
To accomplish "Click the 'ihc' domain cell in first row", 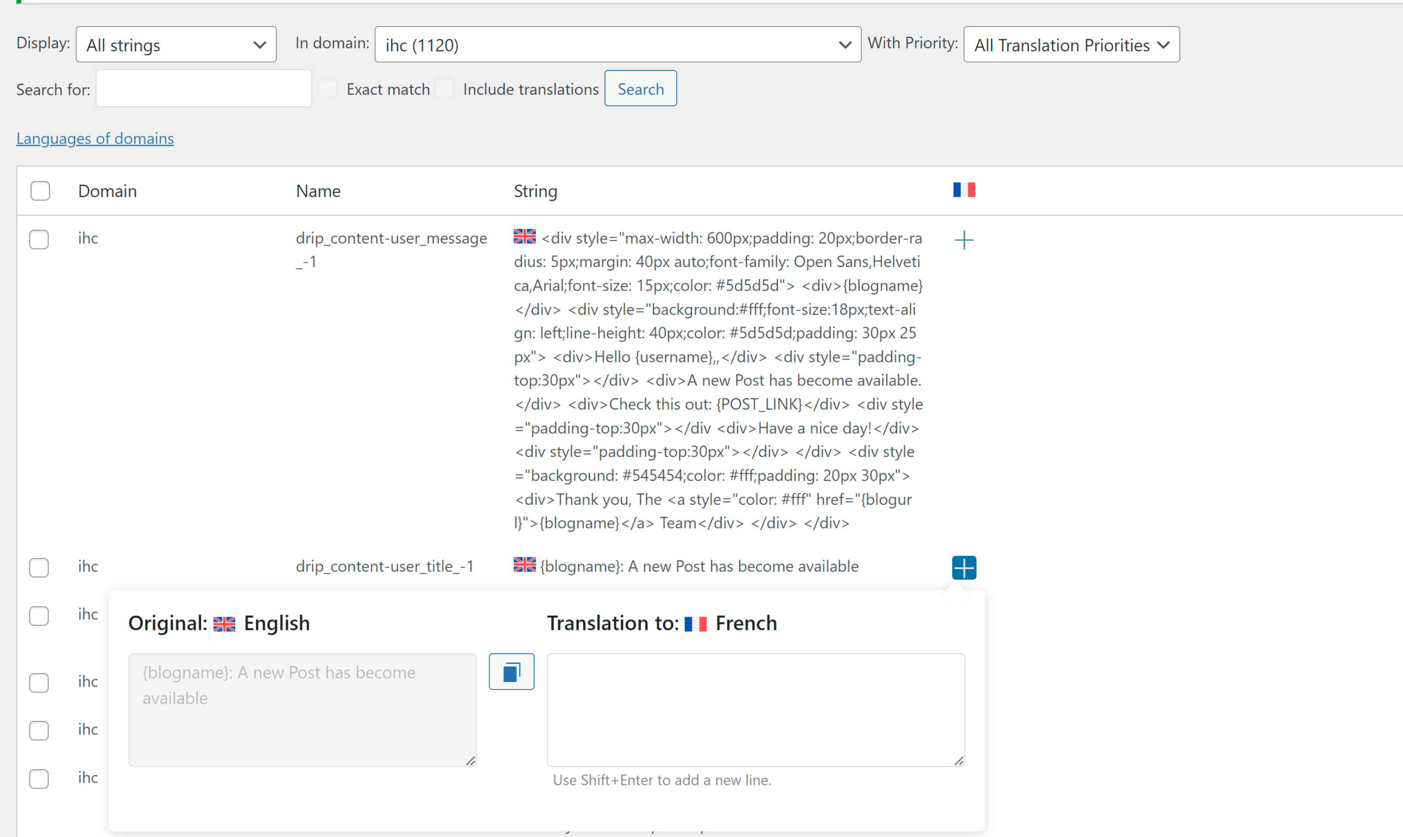I will tap(88, 238).
